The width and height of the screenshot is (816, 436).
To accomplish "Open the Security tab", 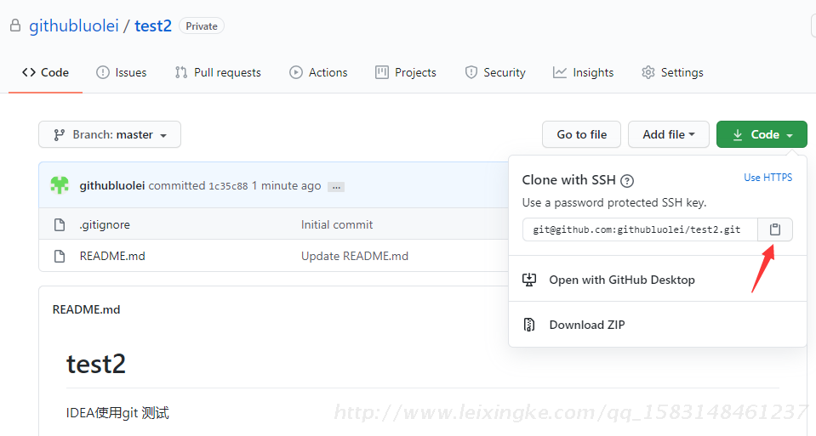I will click(x=495, y=72).
